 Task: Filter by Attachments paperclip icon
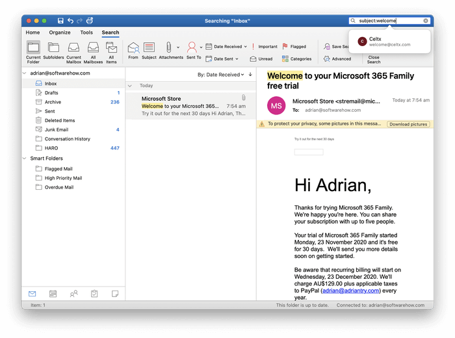[168, 47]
